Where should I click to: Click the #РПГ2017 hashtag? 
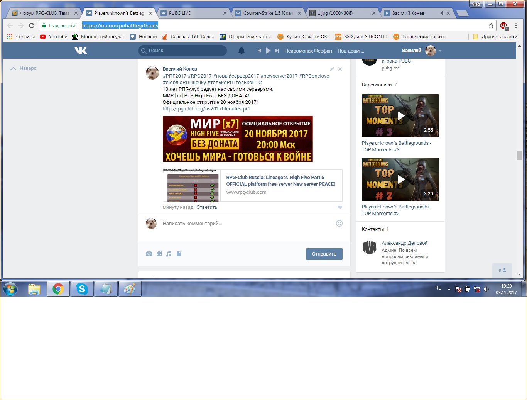pos(174,76)
